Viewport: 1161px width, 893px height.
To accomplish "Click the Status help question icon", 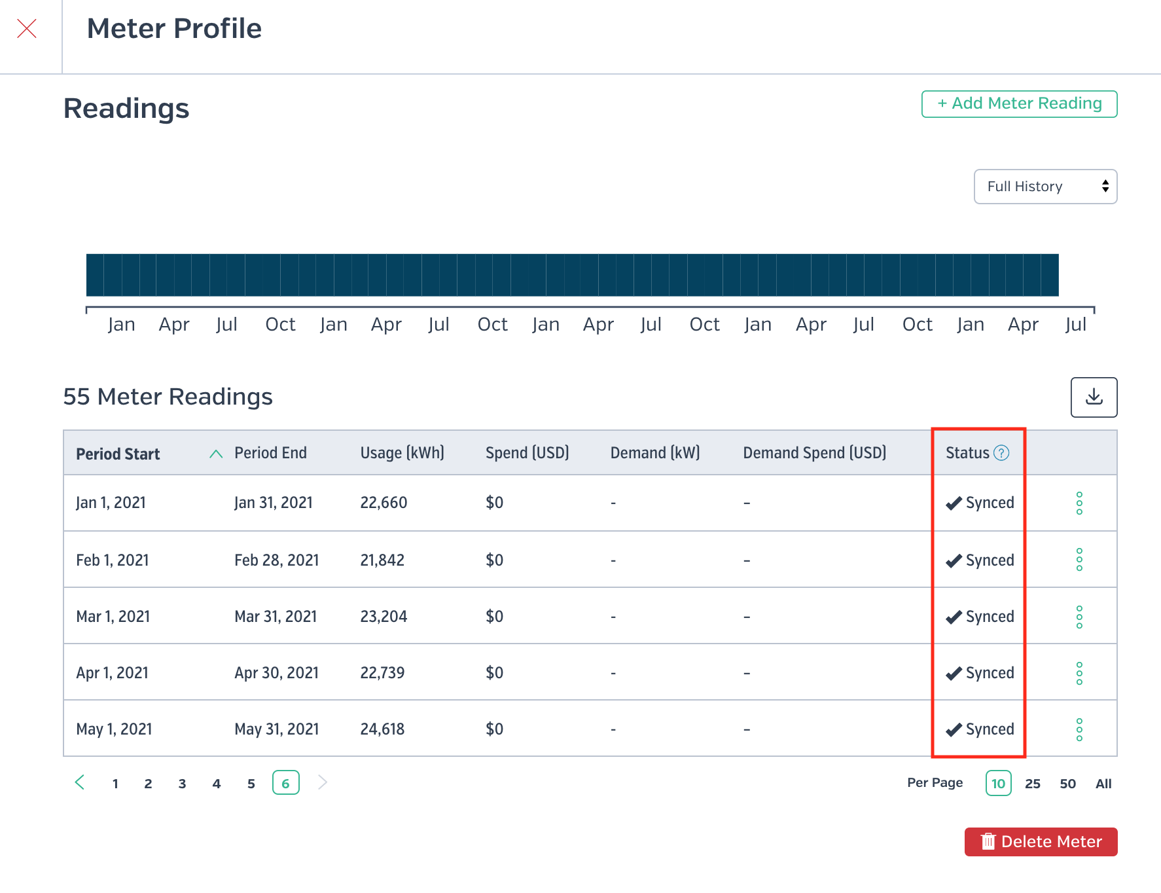I will pos(1001,452).
